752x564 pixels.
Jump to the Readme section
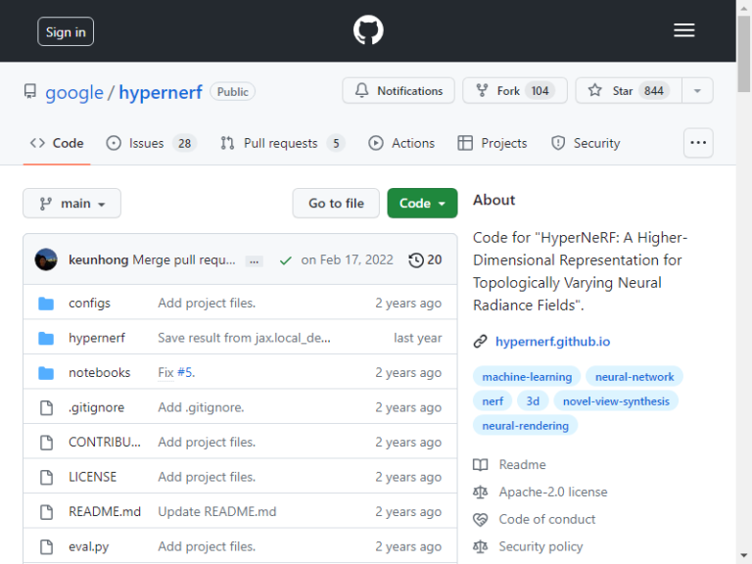click(x=522, y=464)
